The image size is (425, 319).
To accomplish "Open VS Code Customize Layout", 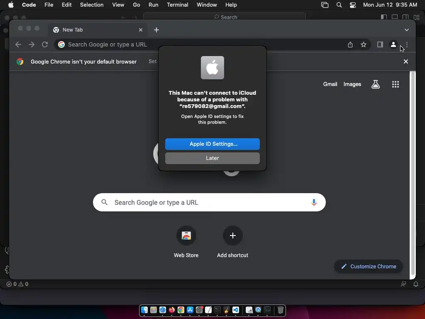I will coord(417,17).
